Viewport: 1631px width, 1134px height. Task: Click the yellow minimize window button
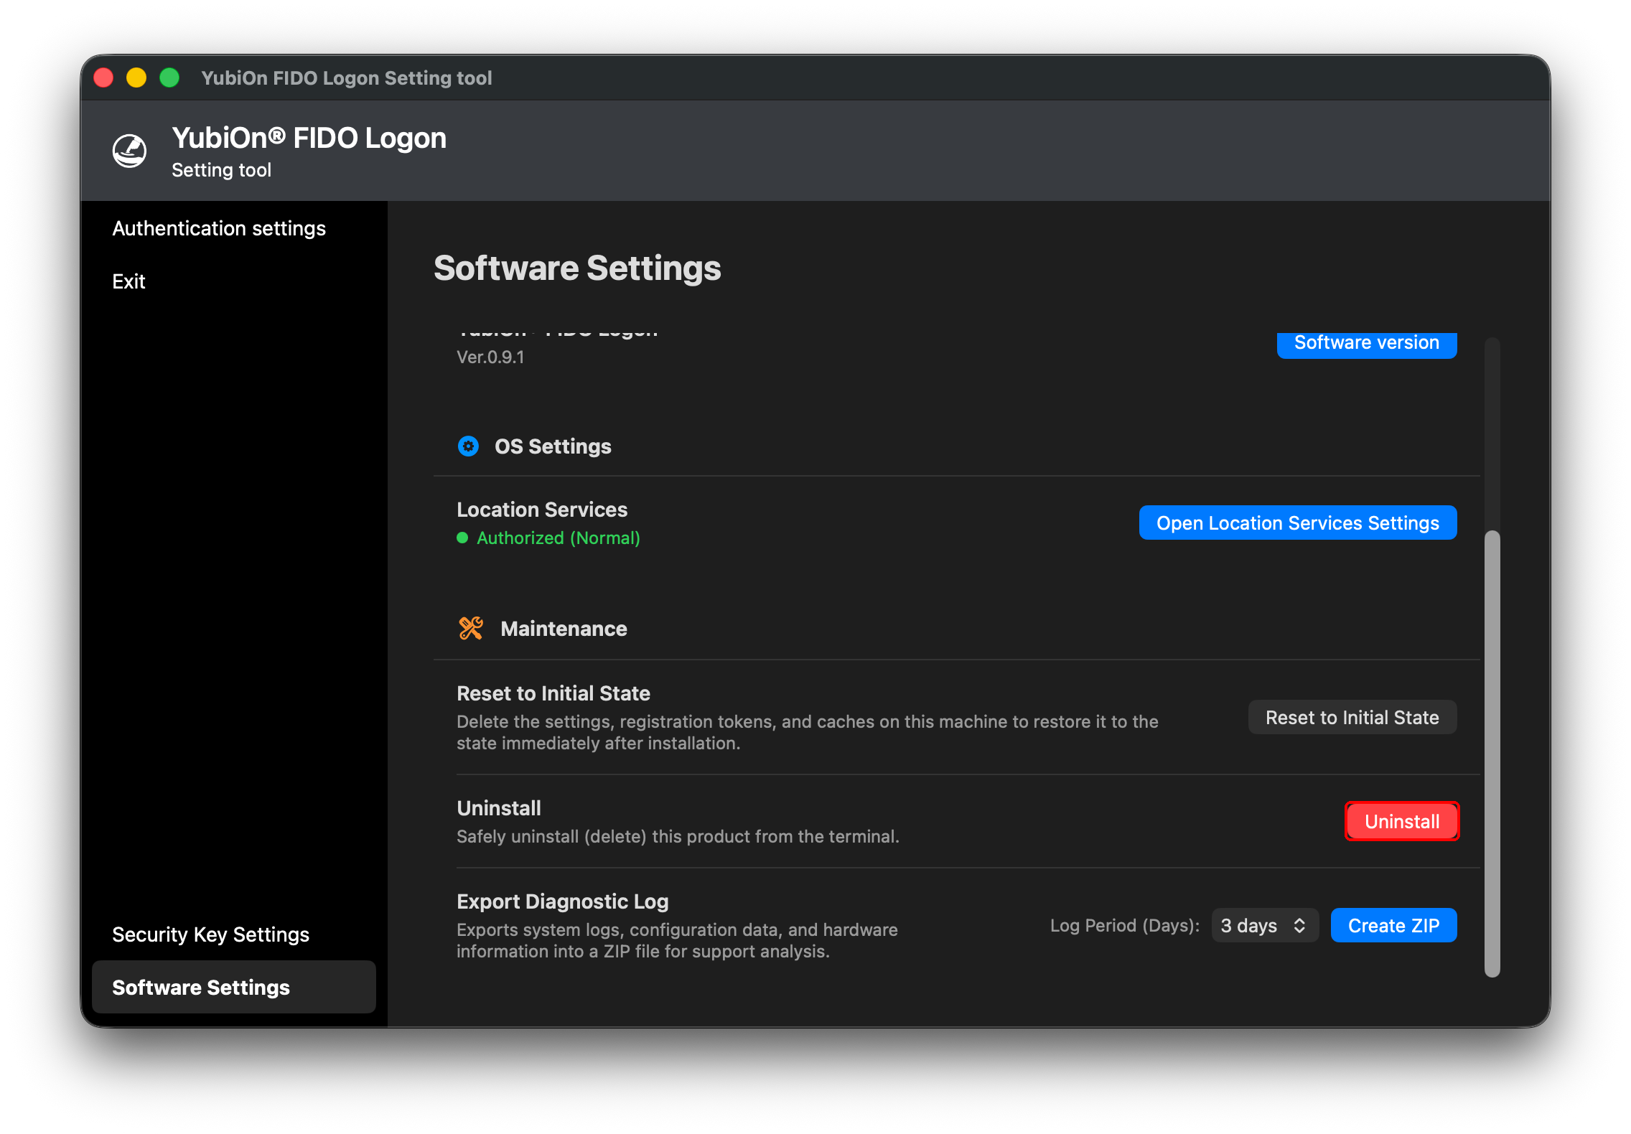click(x=136, y=78)
